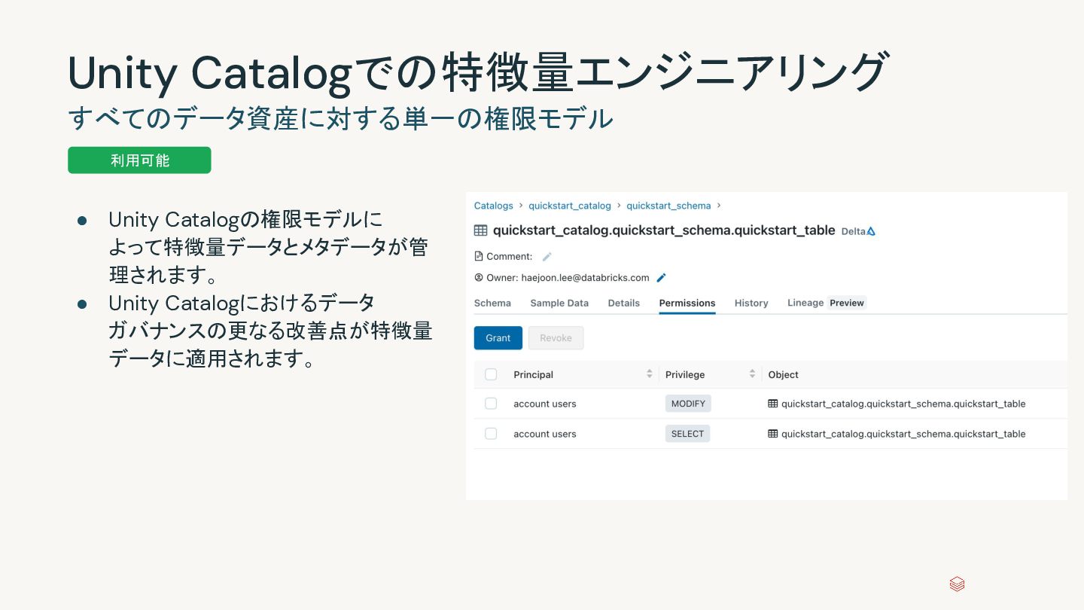Viewport: 1084px width, 610px height.
Task: Click the Revoke button
Action: tap(556, 338)
